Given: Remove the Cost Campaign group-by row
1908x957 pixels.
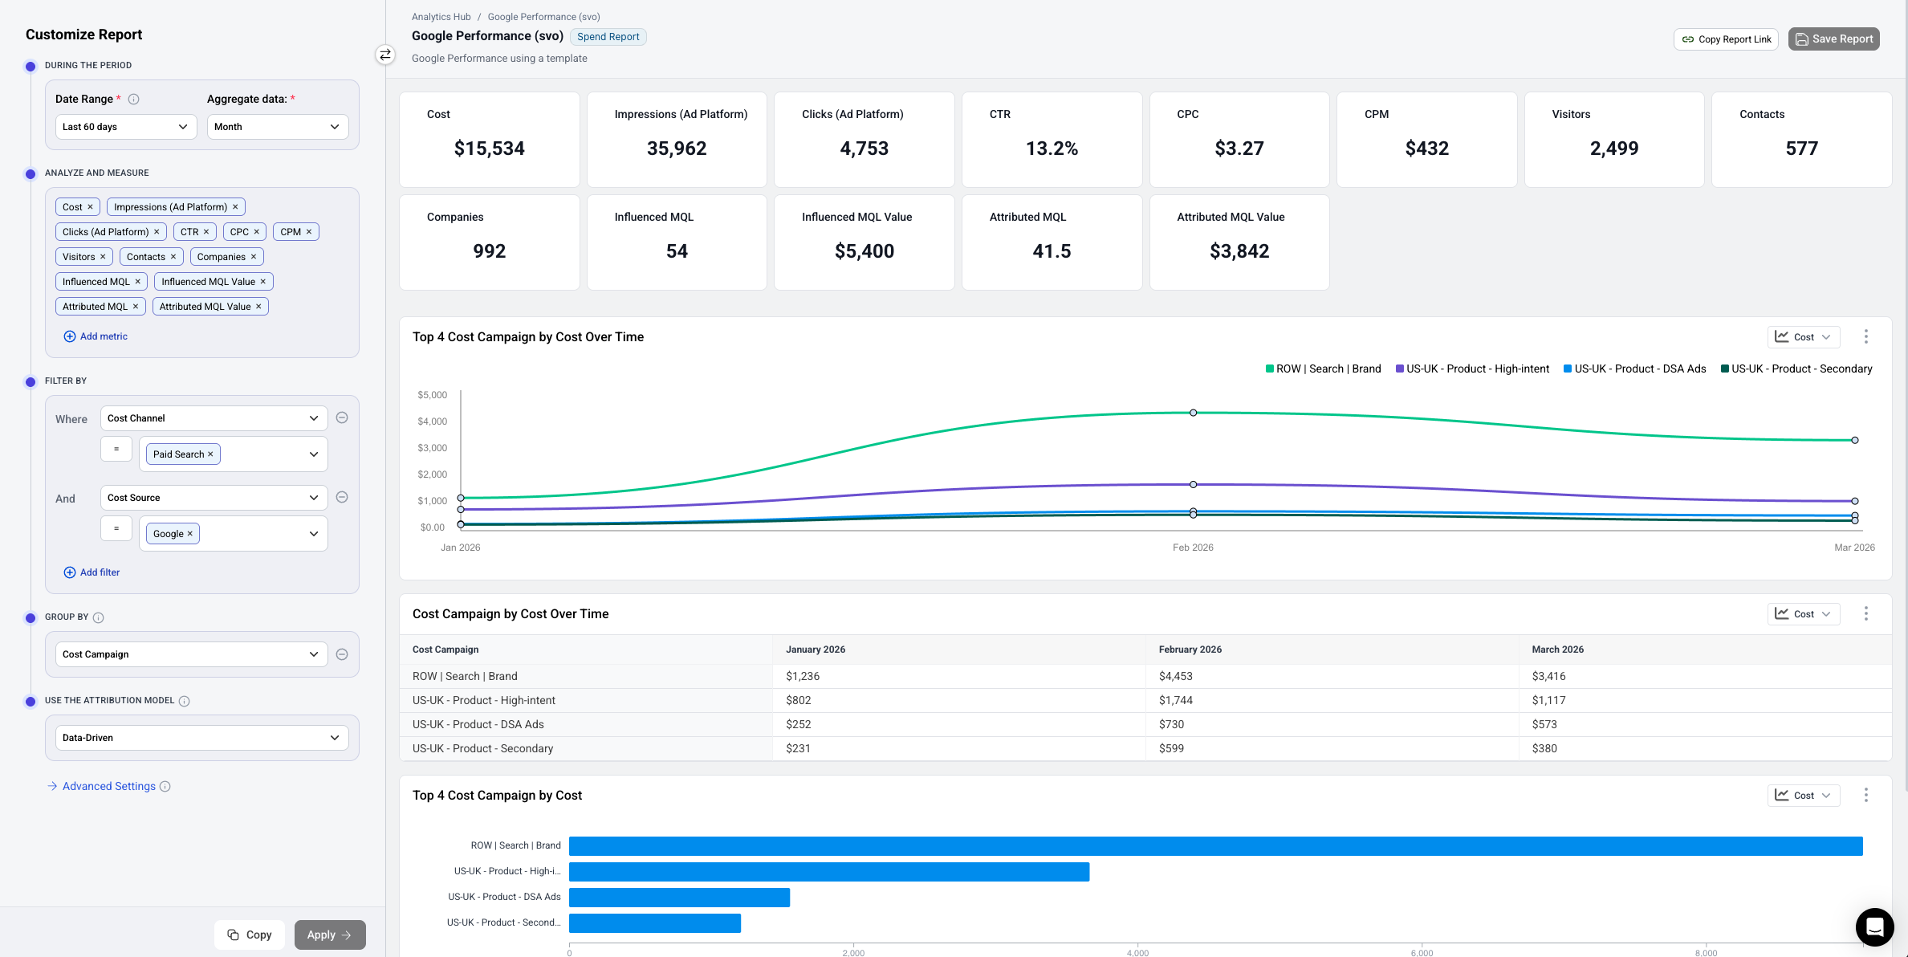Looking at the screenshot, I should point(342,654).
